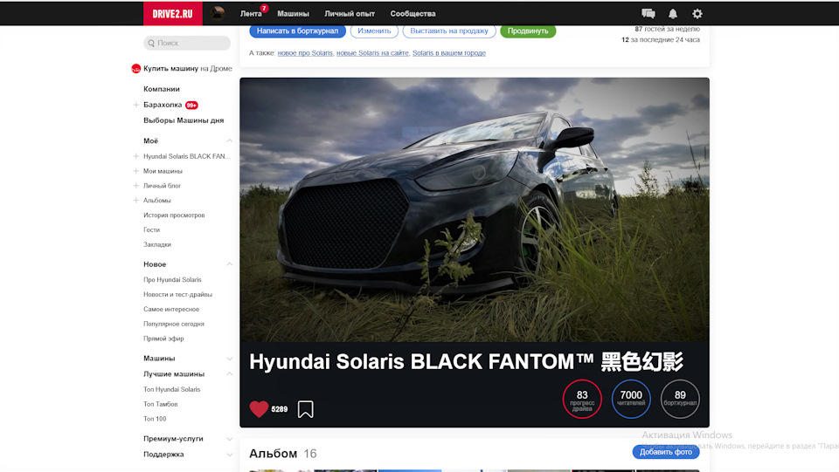The width and height of the screenshot is (839, 472).
Task: Click plus icon beside Hyundai Solaris BLACK FAN...
Action: [x=136, y=156]
